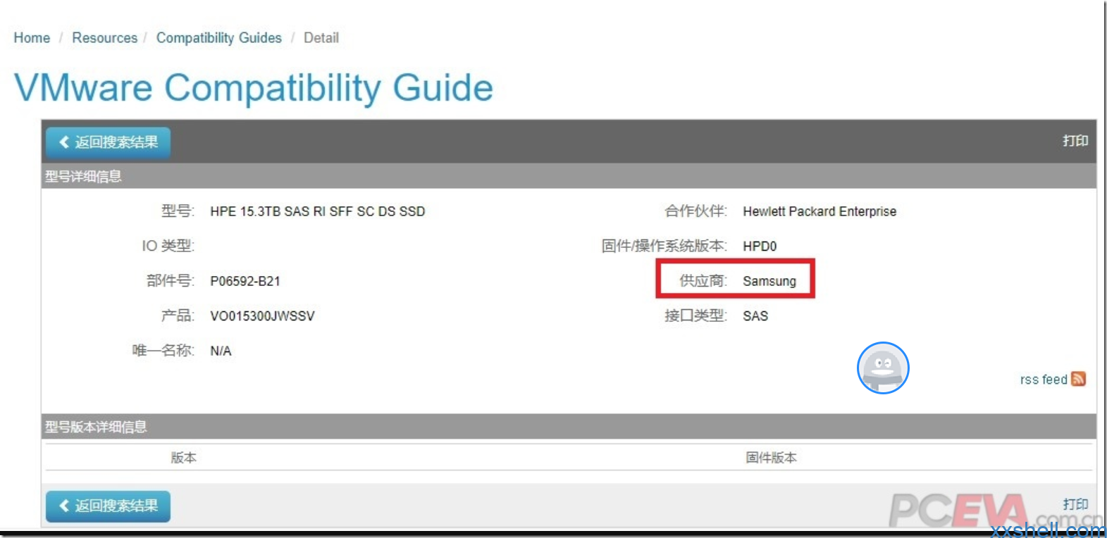Viewport: 1107px width, 538px height.
Task: Open the chat assistant ghost avatar
Action: (x=883, y=368)
